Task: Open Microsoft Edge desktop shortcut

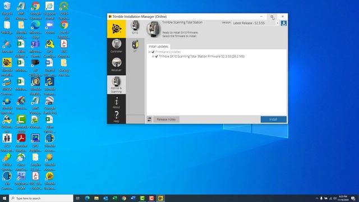Action: point(35,30)
